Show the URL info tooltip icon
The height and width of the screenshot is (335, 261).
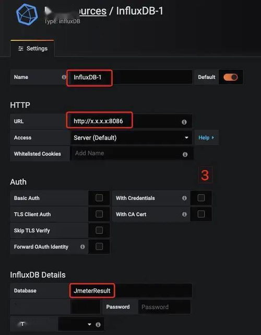click(x=184, y=122)
